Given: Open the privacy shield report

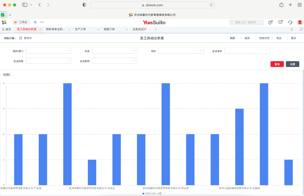Looking at the screenshot, I should tap(84, 5).
